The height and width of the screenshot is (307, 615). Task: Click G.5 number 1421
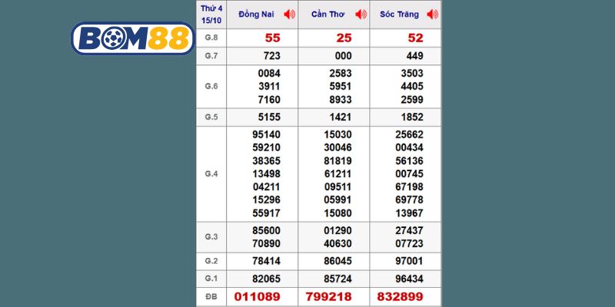[x=341, y=117]
